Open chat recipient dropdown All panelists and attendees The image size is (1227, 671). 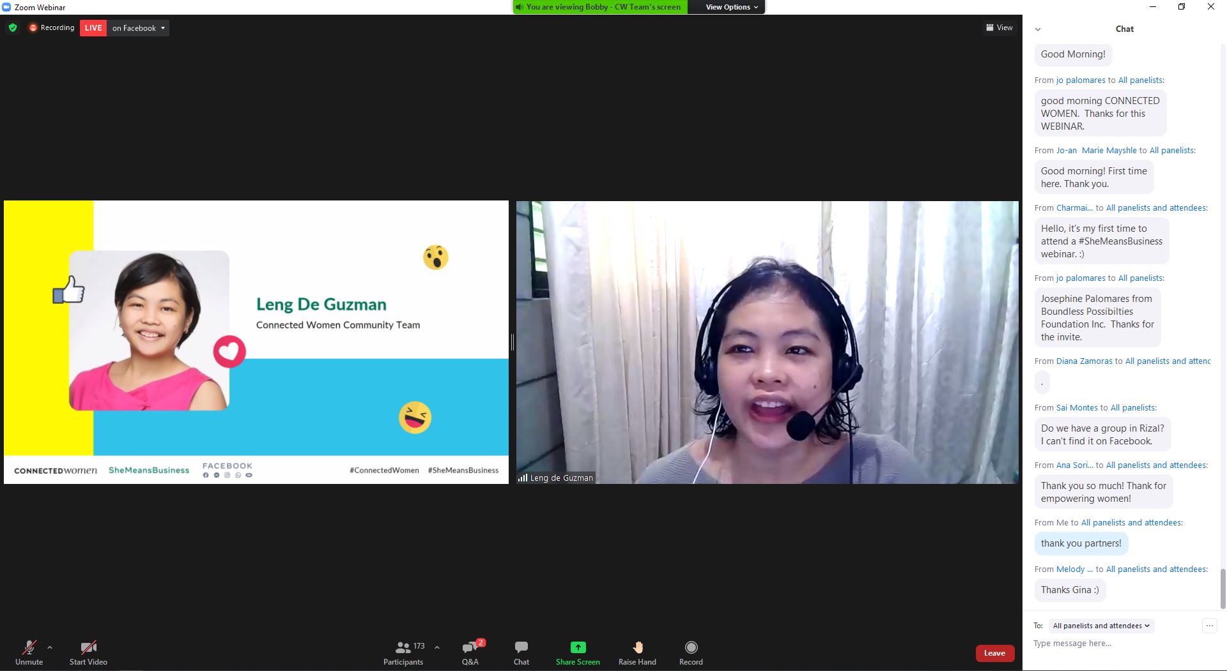(1101, 626)
